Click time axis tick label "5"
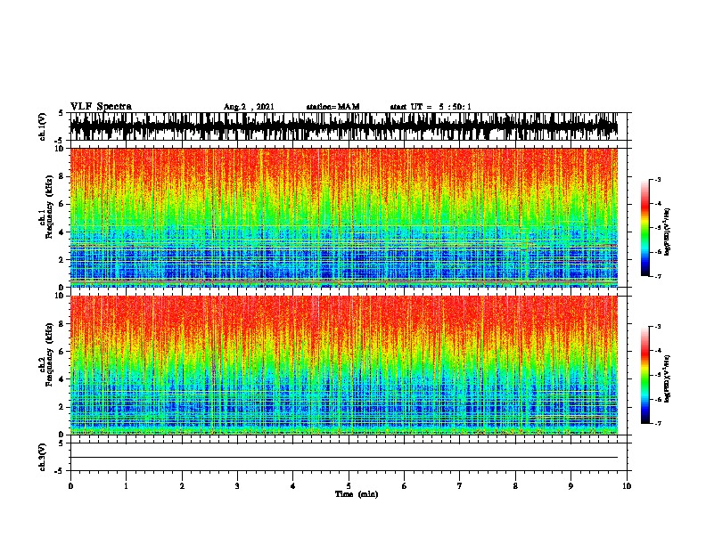This screenshot has width=706, height=545. coord(349,485)
